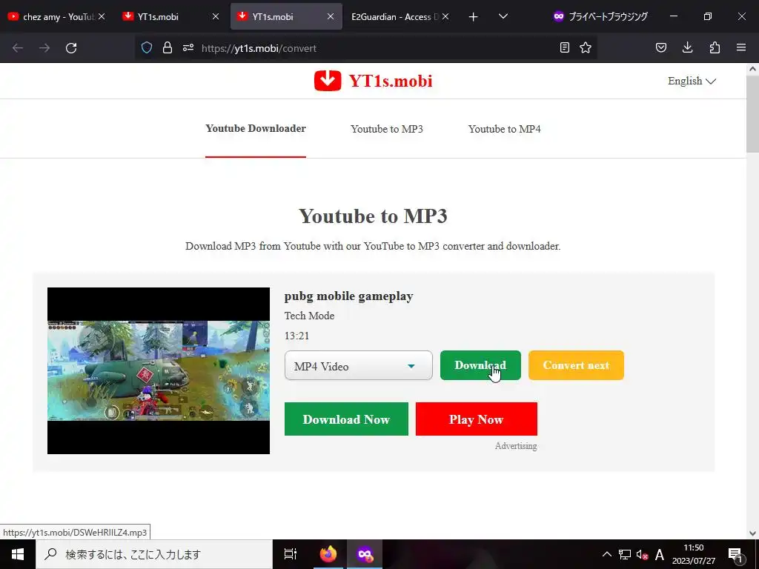Click the pubg mobile gameplay video thumbnail
Screen dimensions: 759x569
click(x=159, y=370)
